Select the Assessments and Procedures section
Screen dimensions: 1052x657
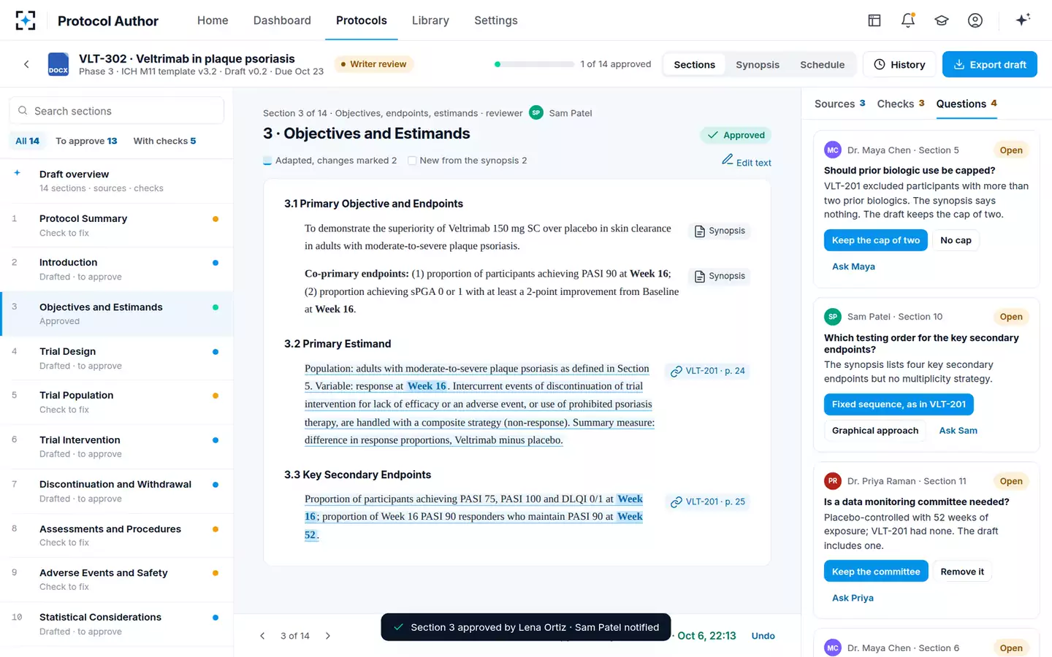117,536
